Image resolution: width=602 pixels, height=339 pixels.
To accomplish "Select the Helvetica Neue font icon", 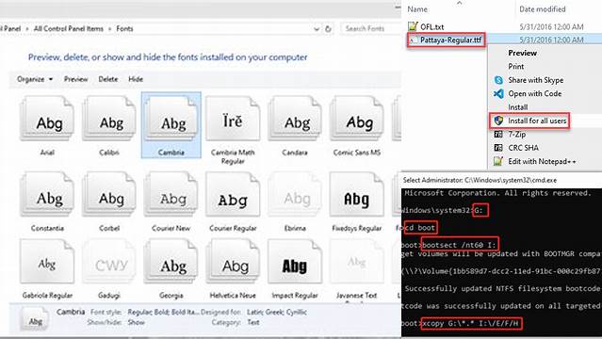I will pyautogui.click(x=233, y=261).
